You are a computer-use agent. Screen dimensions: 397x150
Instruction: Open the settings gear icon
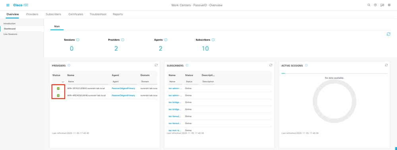tap(389, 5)
